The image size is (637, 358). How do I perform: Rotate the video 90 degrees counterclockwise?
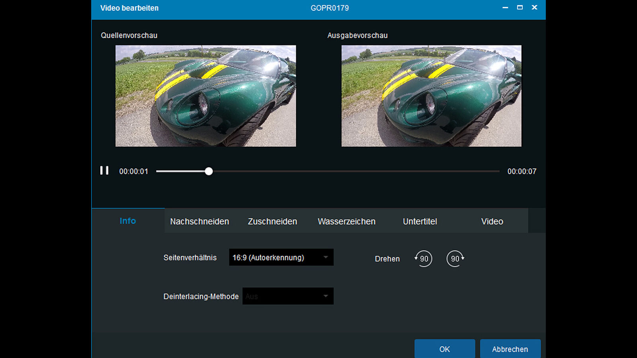[423, 259]
